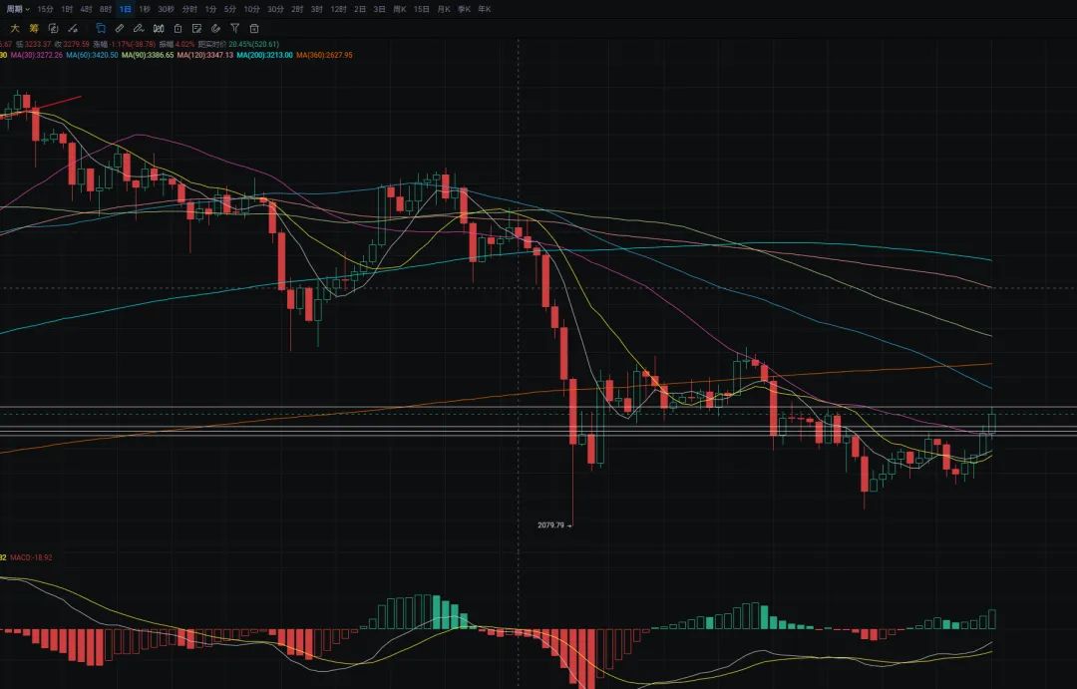Select the pencil annotation tool
This screenshot has width=1077, height=689.
[121, 28]
